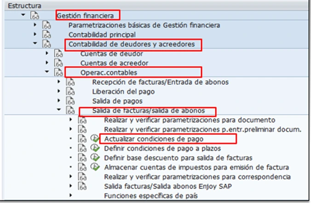This screenshot has width=311, height=203.
Task: Execute activity icon for Almacenar cuentas de impuestos
Action: click(95, 167)
